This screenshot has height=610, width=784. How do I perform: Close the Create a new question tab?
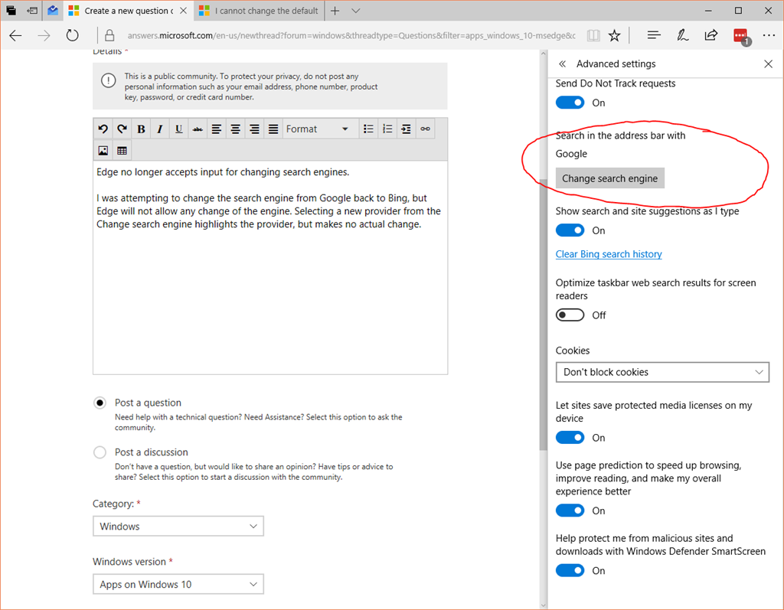coord(184,11)
